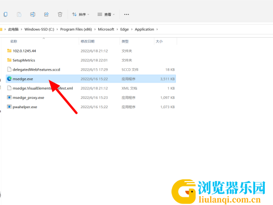Click the msedge.VisualElementsManifest.xml file icon

[9, 88]
